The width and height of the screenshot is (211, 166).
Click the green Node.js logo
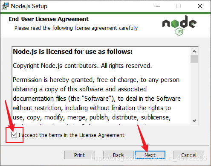(x=179, y=25)
